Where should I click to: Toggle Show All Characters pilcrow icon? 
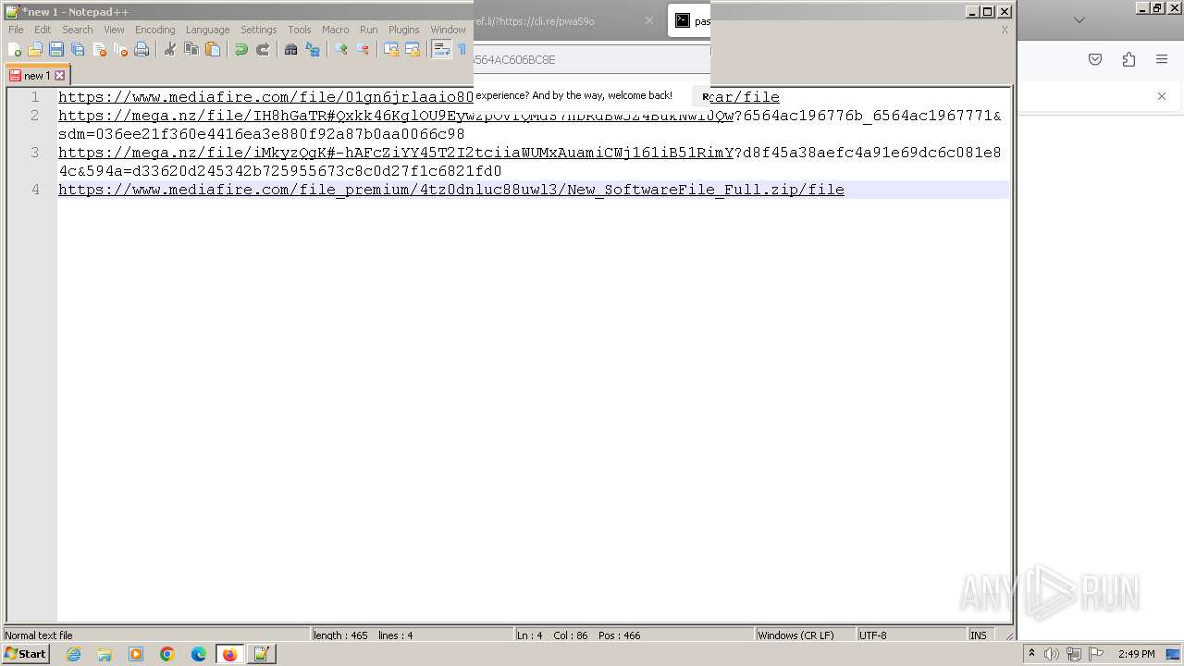click(x=462, y=50)
